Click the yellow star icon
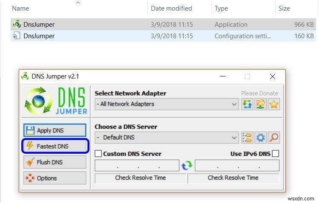Viewport: 319px width, 203px height. pos(274,104)
